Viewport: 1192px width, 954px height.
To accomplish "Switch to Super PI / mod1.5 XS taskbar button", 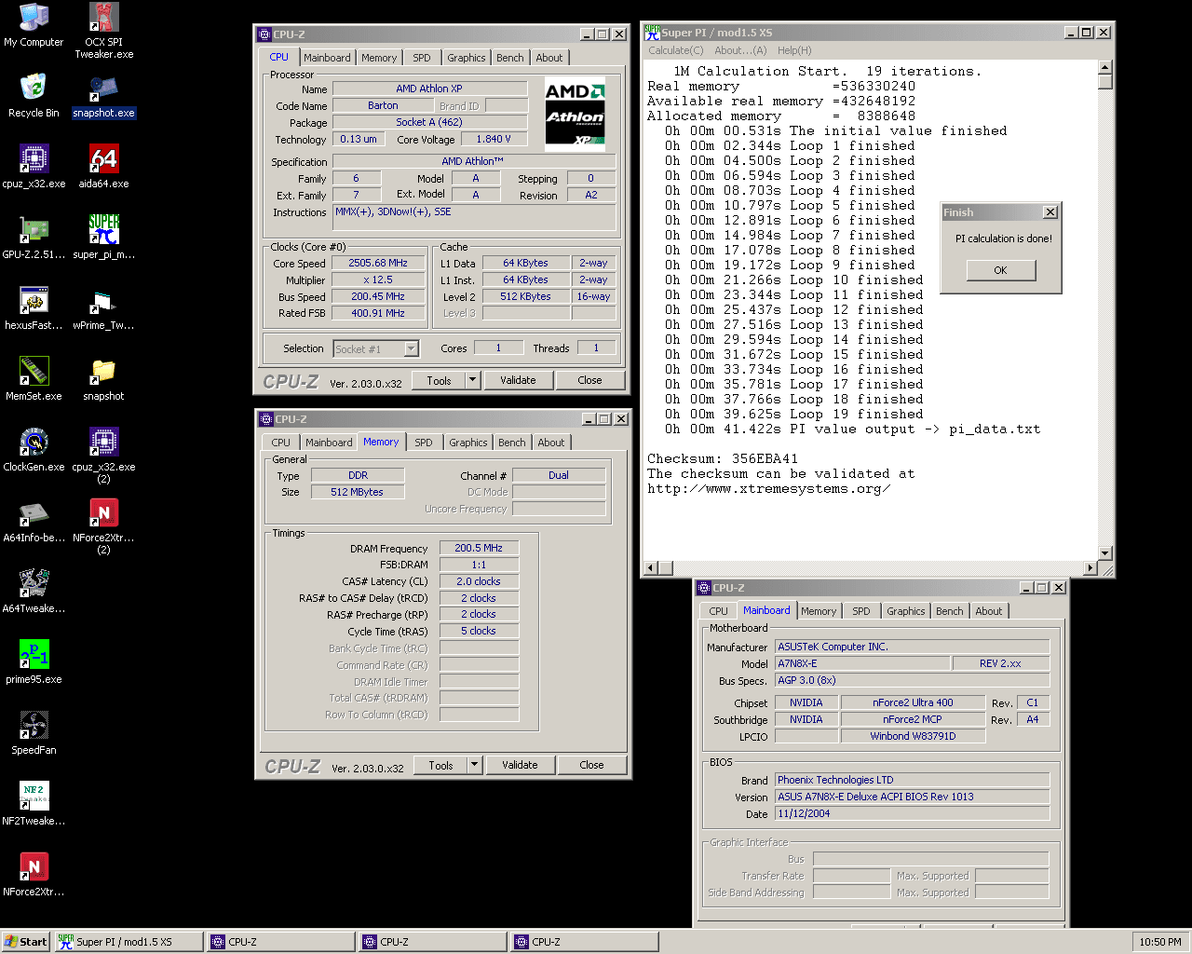I will (x=129, y=942).
